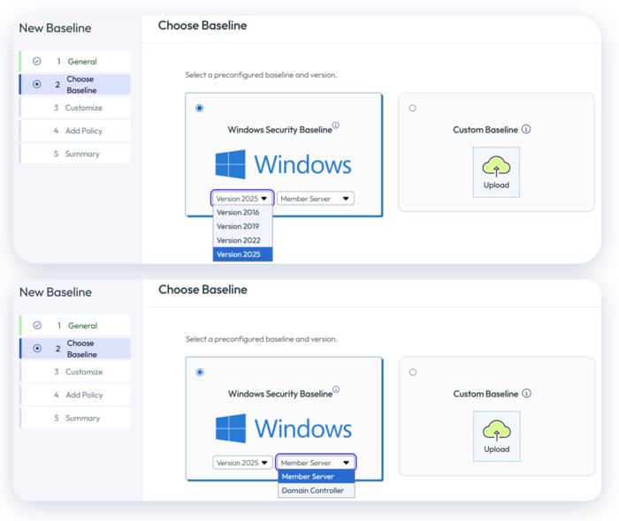Viewport: 619px width, 521px height.
Task: Click 'Select a preconfigured baseline and version.' text, bottom panel
Action: (262, 339)
